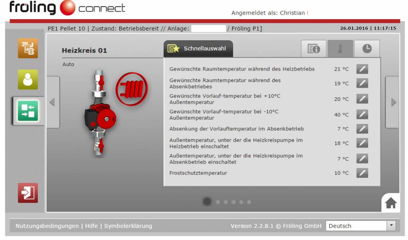408x240 pixels.
Task: Edit Frostschutztemperatur with pencil icon
Action: coord(362,173)
